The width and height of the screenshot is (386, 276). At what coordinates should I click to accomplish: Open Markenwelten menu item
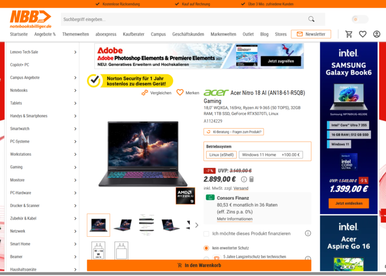click(223, 34)
